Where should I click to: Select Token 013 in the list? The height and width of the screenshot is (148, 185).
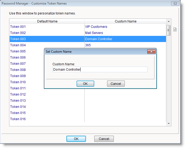tap(18, 101)
